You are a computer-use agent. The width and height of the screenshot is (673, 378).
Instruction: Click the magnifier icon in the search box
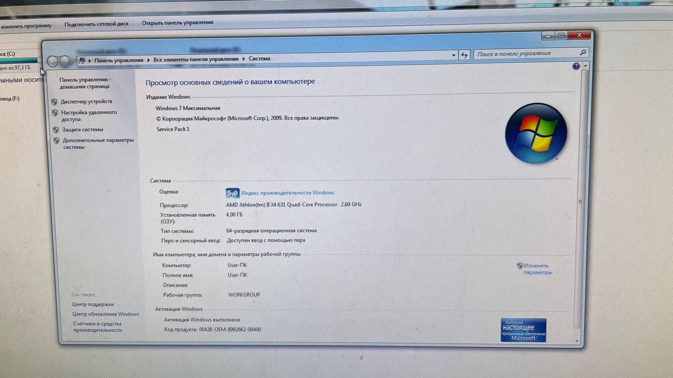[x=583, y=52]
